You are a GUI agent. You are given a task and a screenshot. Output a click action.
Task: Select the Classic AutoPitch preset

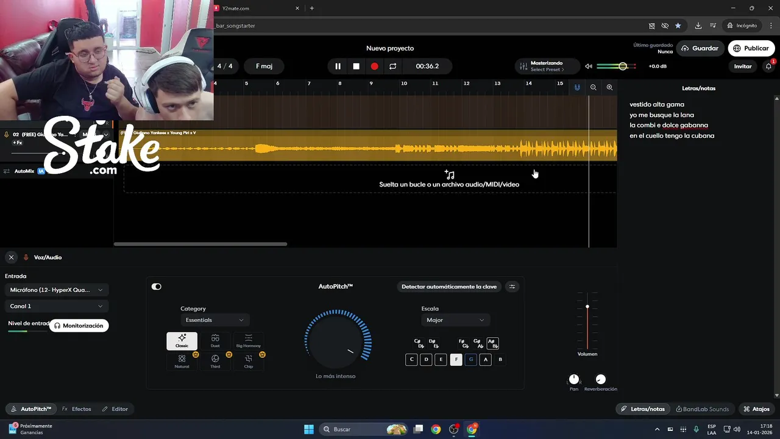pyautogui.click(x=182, y=341)
